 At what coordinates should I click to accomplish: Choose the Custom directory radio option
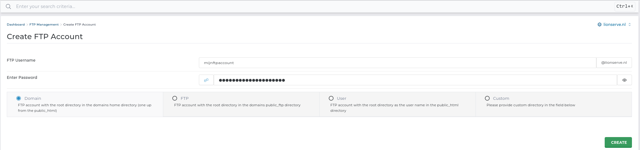tap(487, 98)
